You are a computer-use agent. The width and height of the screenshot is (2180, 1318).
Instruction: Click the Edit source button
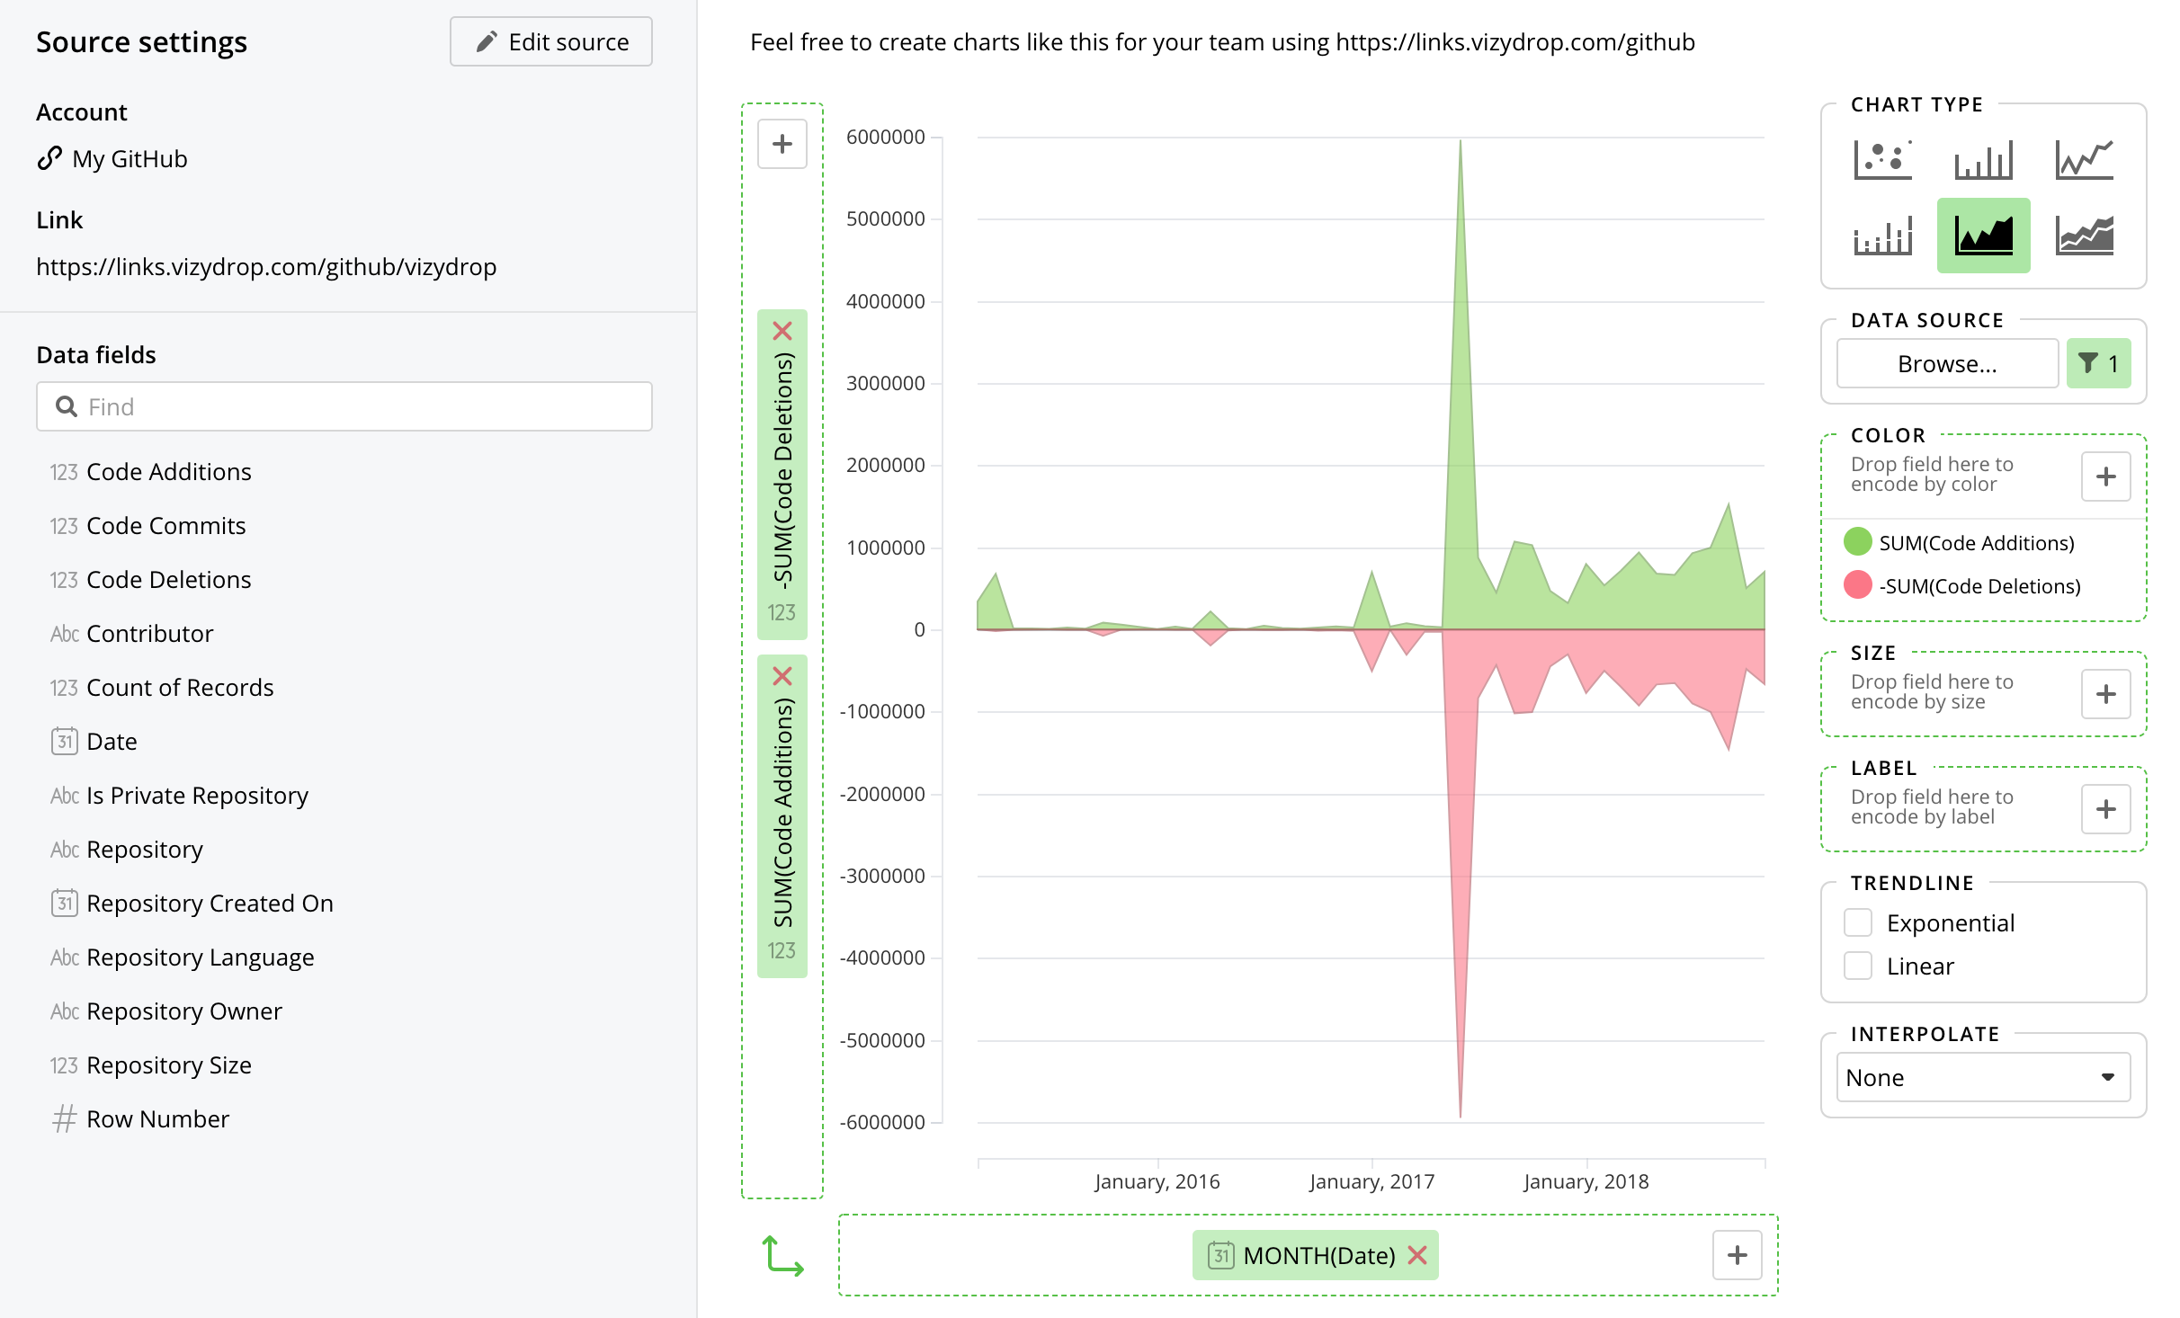pyautogui.click(x=551, y=41)
